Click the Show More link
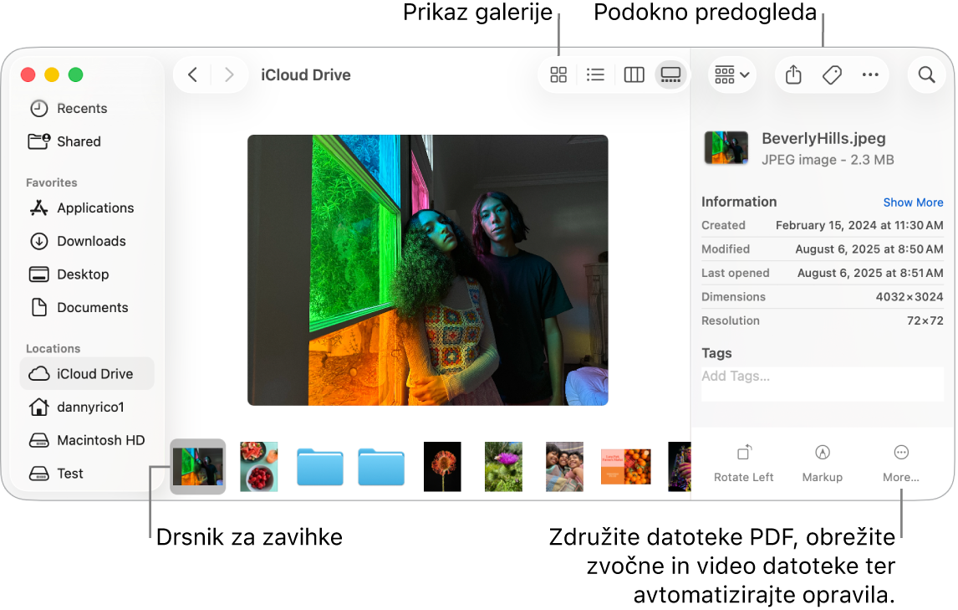 click(913, 202)
